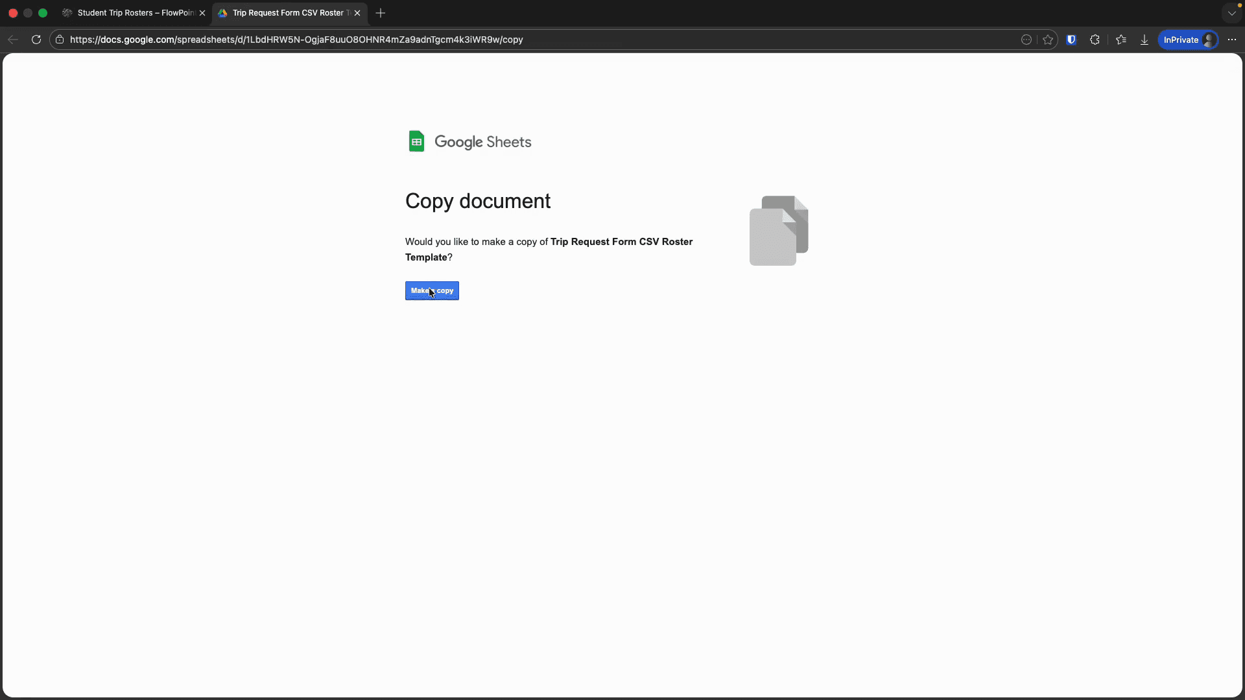This screenshot has height=700, width=1245.
Task: Click the Google Sheets green logo icon
Action: pos(416,141)
